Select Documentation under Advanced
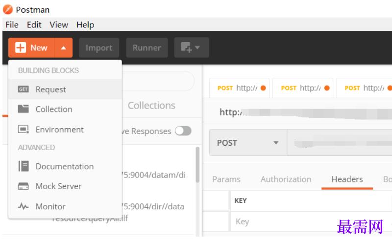Image resolution: width=392 pixels, height=242 pixels. [65, 166]
